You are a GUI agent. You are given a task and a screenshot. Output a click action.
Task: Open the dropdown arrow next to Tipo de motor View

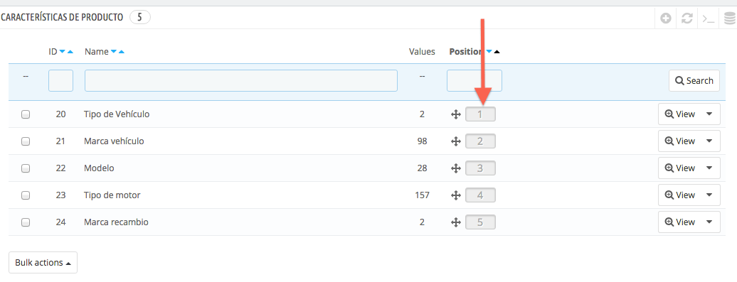coord(710,195)
